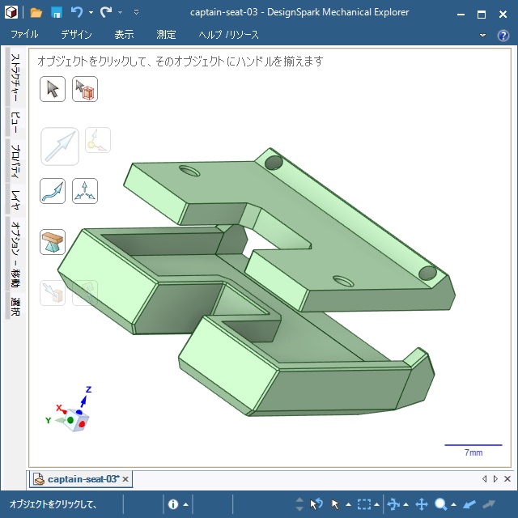Viewport: 518px width, 518px height.
Task: Go to the next view arrow
Action: click(489, 504)
